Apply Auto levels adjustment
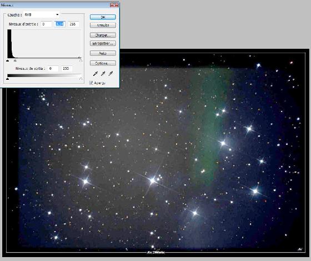The image size is (311, 261). (x=103, y=53)
